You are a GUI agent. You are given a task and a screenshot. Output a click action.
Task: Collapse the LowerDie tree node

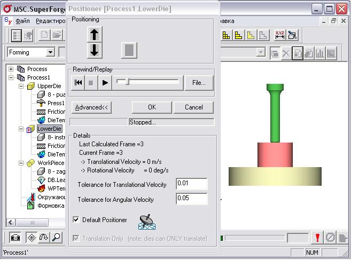point(21,129)
